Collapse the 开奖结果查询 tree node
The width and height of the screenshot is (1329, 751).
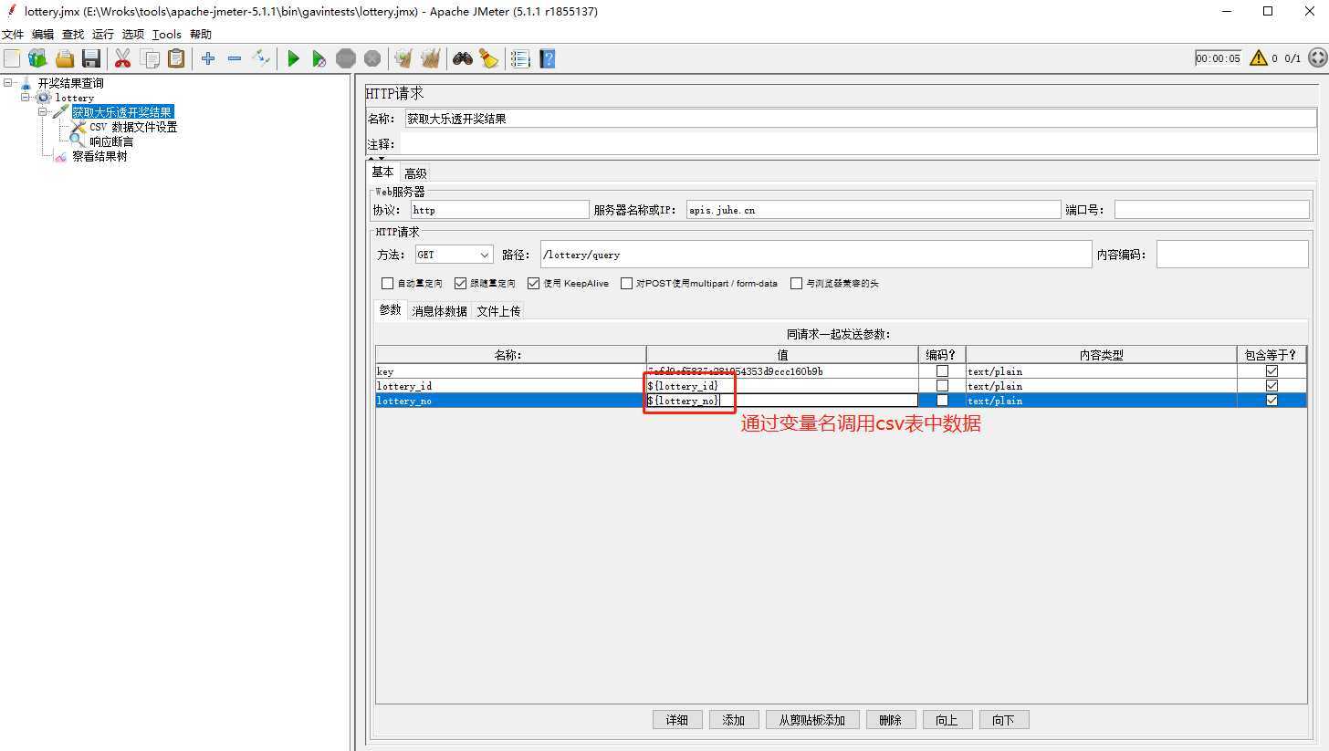[x=8, y=83]
